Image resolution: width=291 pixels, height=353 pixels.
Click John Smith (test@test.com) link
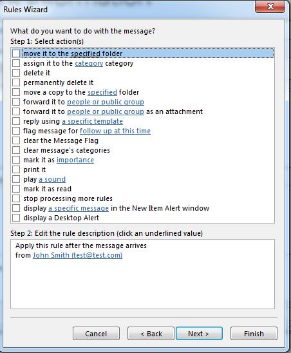point(78,255)
